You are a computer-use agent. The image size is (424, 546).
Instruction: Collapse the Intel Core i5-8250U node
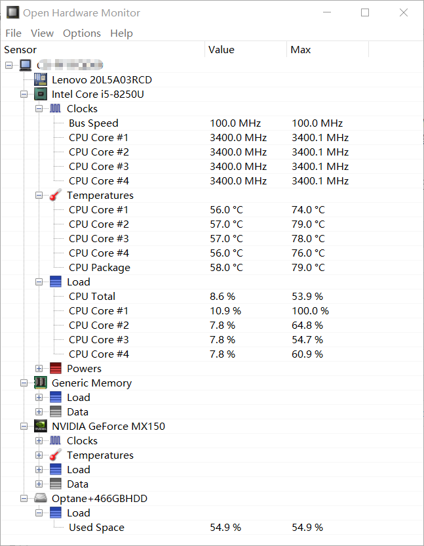24,94
